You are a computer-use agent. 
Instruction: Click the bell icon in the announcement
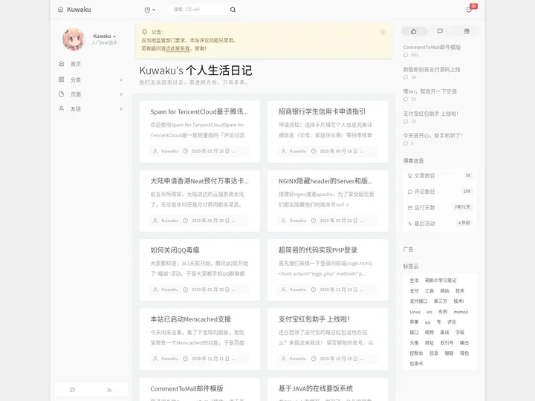click(145, 32)
